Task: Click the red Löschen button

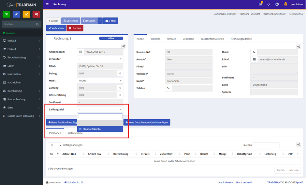Action: [75, 28]
